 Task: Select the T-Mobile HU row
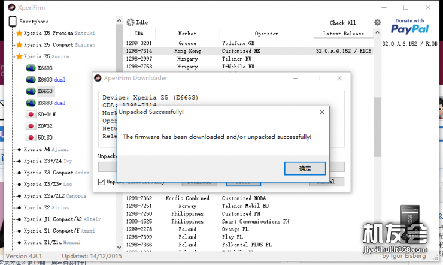248,67
